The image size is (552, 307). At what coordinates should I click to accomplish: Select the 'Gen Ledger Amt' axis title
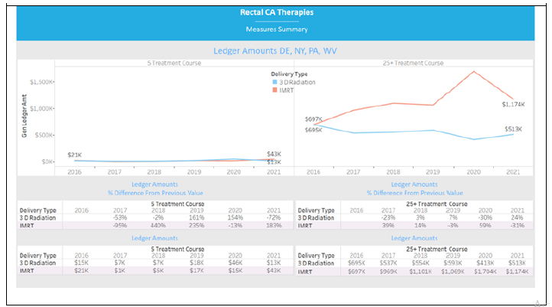(24, 116)
